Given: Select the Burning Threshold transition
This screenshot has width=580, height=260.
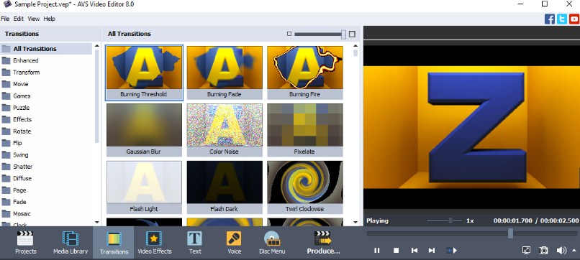Looking at the screenshot, I should point(144,73).
